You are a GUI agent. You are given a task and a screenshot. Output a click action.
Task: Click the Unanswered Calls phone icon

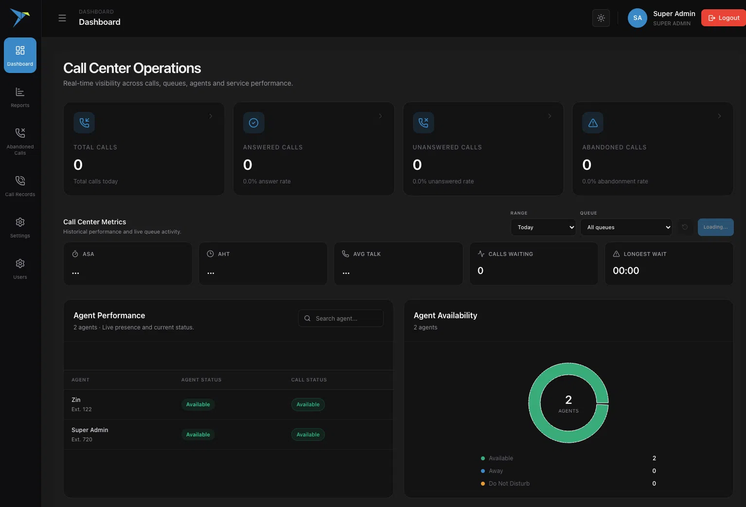coord(424,123)
